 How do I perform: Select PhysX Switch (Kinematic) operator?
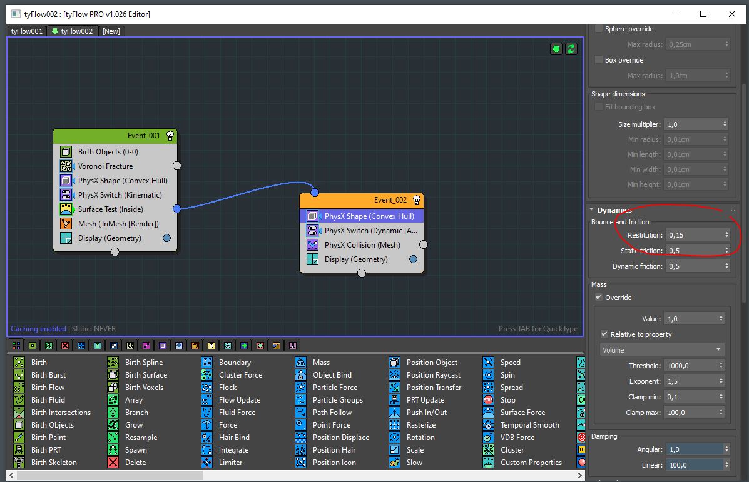pyautogui.click(x=115, y=194)
